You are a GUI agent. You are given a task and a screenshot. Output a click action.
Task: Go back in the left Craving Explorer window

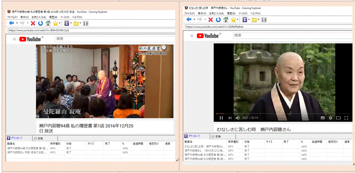click(11, 23)
